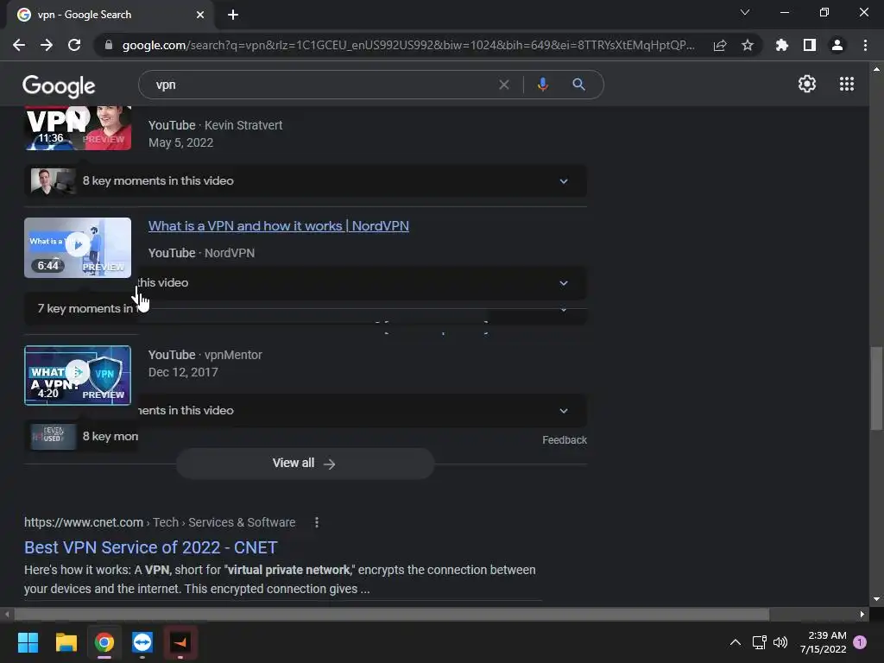Click View all videos button
The width and height of the screenshot is (884, 663).
pyautogui.click(x=305, y=463)
